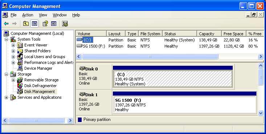The width and height of the screenshot is (266, 134).
Task: Expand the Shared Folders node
Action: pos(13,51)
